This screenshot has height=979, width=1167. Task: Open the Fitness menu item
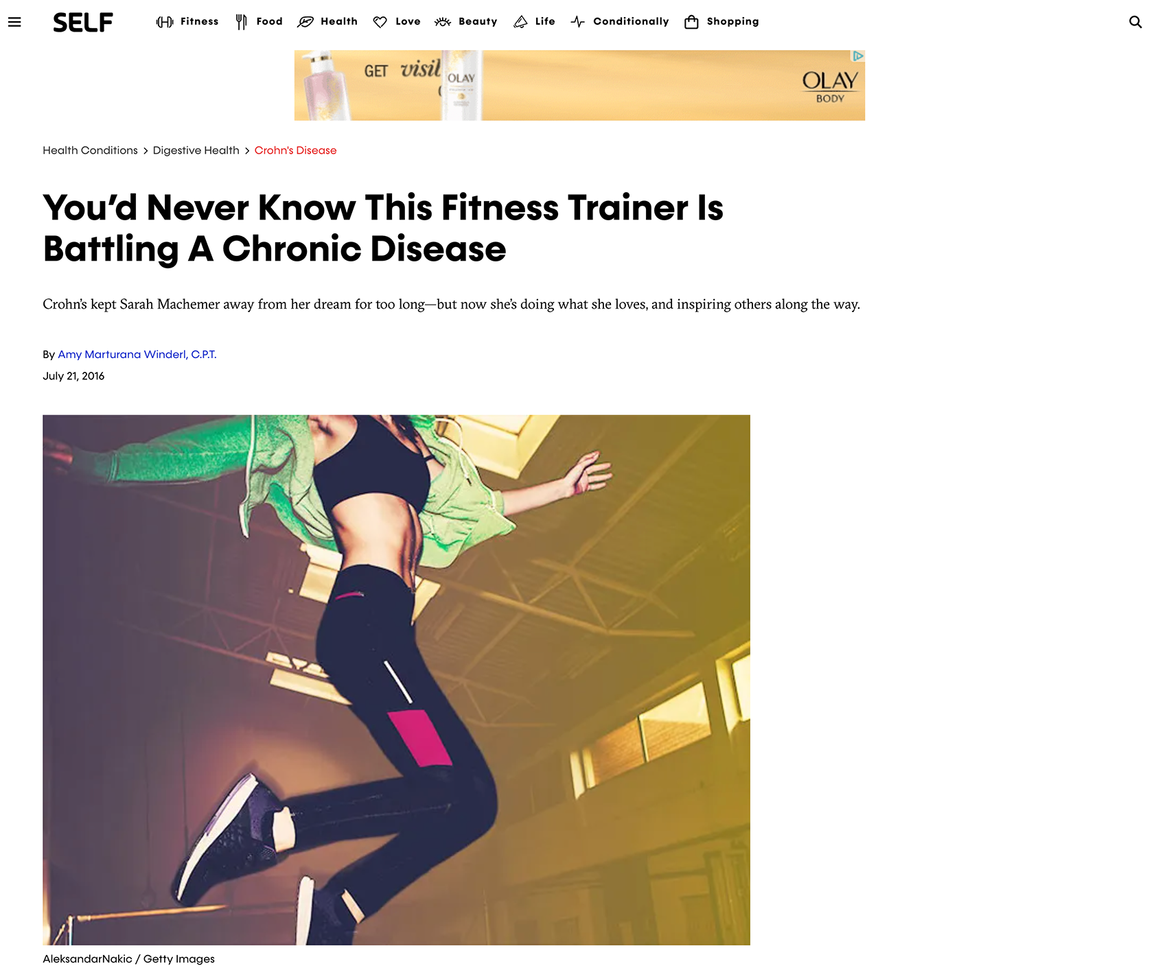pos(200,21)
